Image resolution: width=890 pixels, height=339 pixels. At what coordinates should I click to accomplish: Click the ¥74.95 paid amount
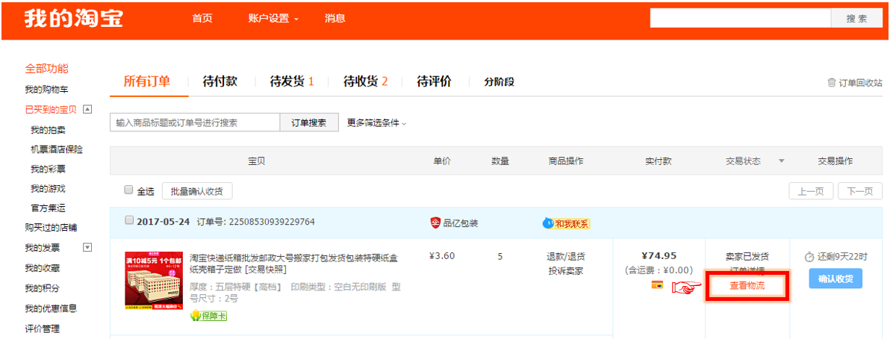659,255
